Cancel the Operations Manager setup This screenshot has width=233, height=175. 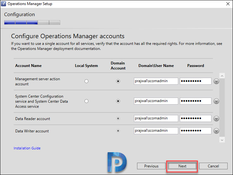[213, 166]
